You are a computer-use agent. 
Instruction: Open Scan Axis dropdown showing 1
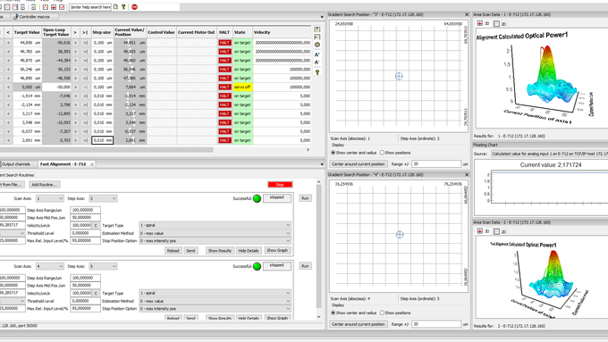[50, 198]
